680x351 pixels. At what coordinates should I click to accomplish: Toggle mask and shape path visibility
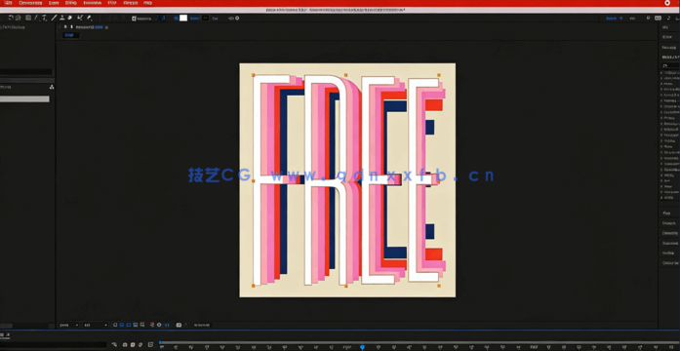(129, 325)
